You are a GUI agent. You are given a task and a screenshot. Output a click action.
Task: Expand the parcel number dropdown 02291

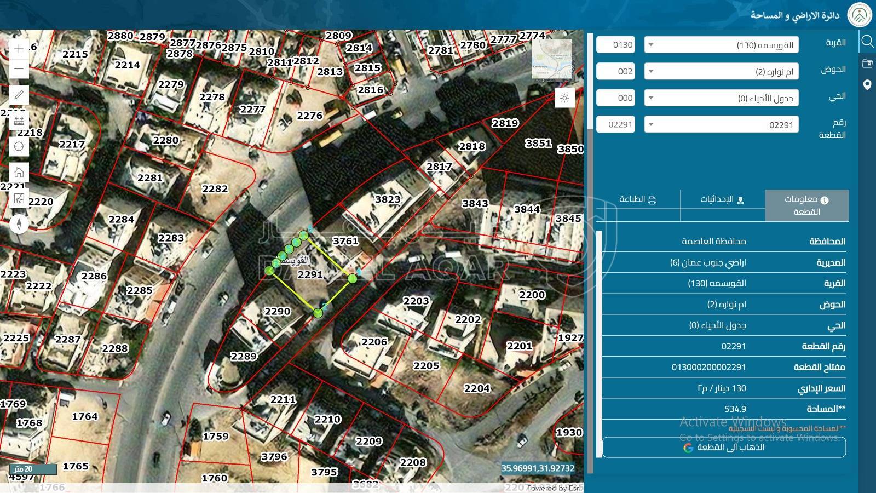click(x=721, y=125)
